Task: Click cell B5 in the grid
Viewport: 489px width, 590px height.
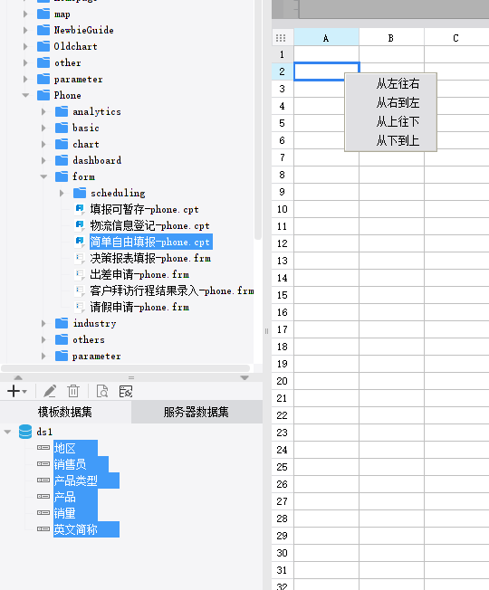Action: click(391, 123)
